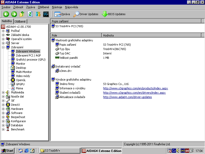Viewport: 205px width, 154px height.
Task: Click the BIOS Updates green arrow button
Action: coord(114,14)
